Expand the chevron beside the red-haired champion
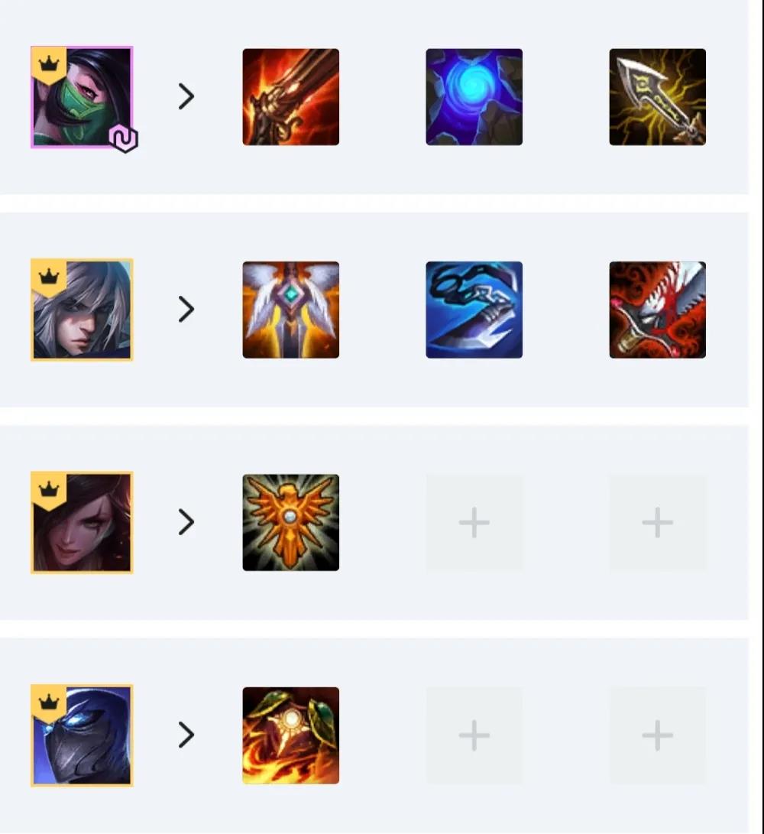Image resolution: width=764 pixels, height=834 pixels. (x=186, y=522)
